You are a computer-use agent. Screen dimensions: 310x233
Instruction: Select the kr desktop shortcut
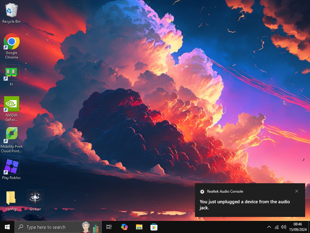pos(12,75)
